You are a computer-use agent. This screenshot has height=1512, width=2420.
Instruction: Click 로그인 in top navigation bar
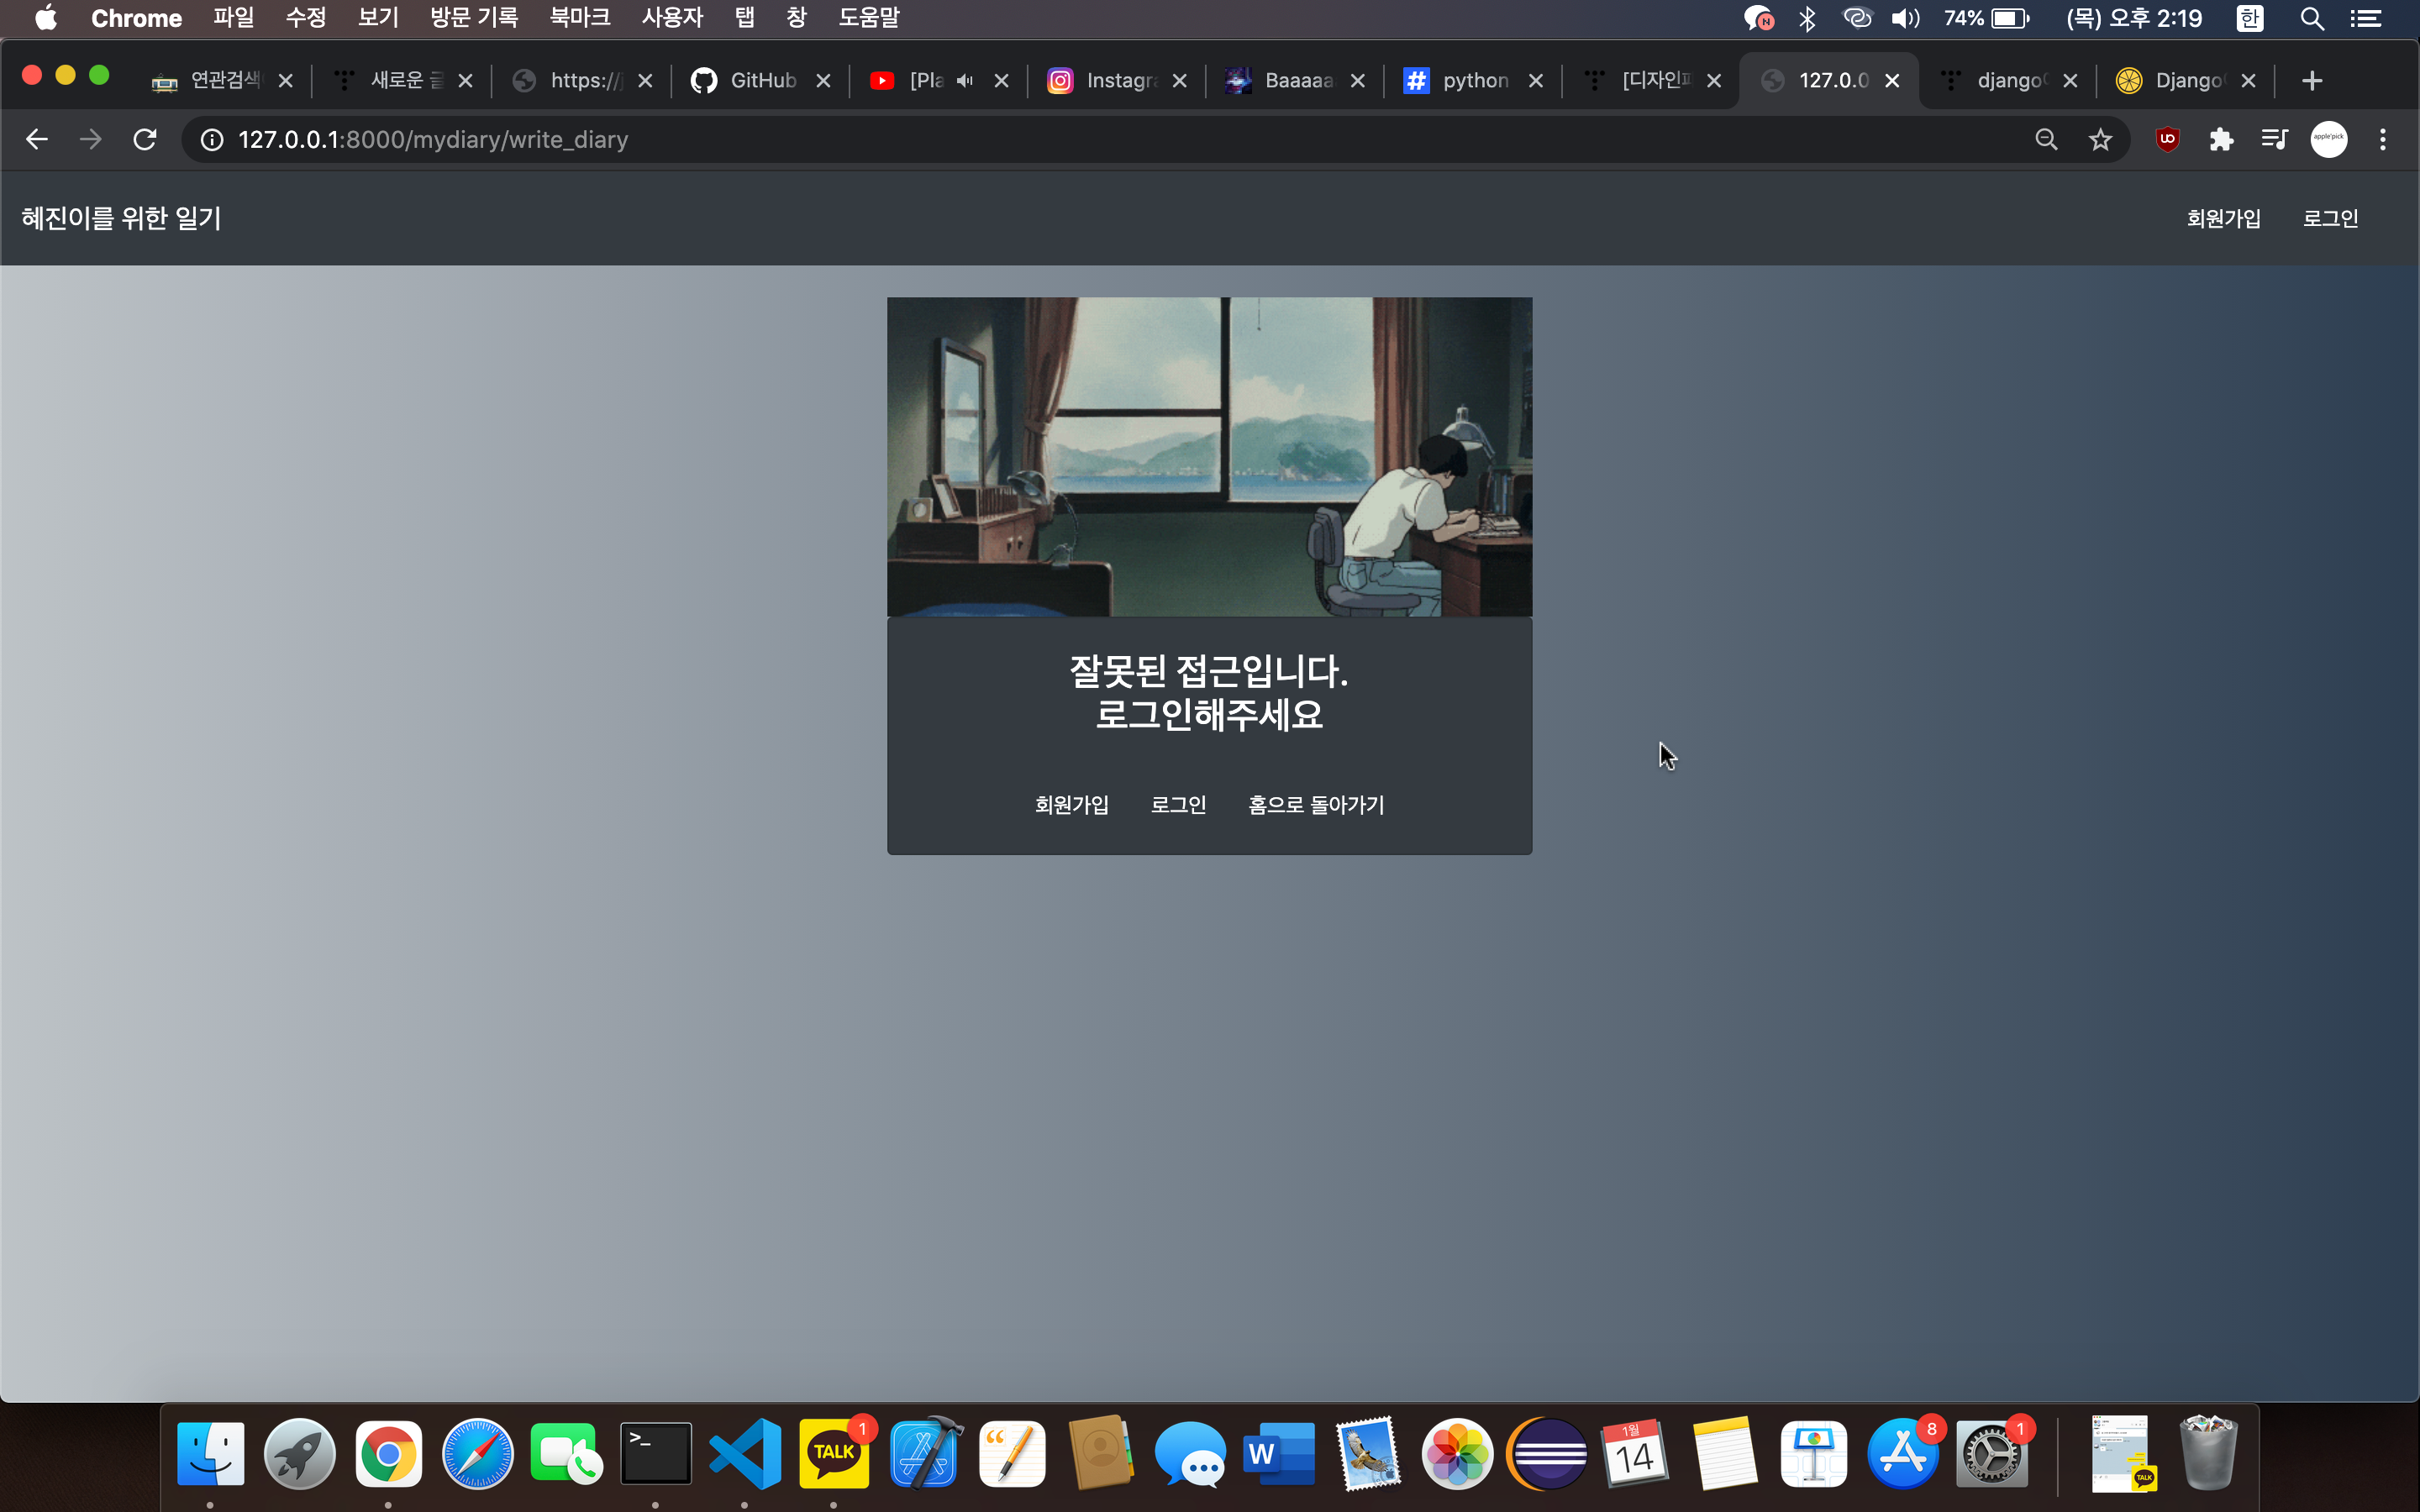click(x=2330, y=218)
